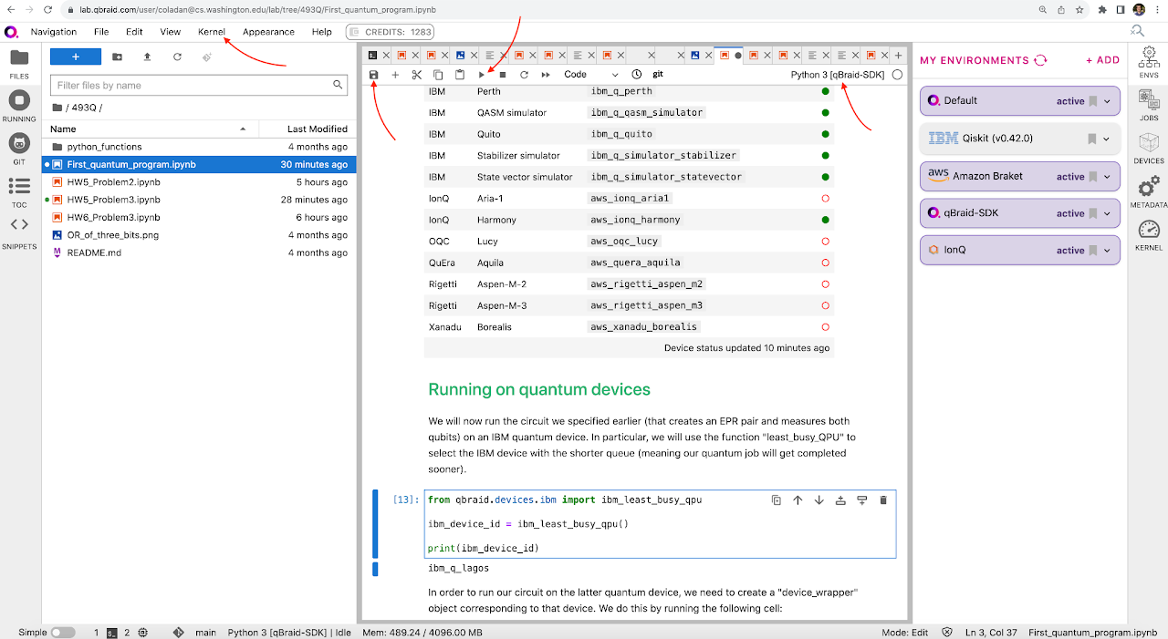This screenshot has width=1168, height=639.
Task: Open the File menu
Action: 101,32
